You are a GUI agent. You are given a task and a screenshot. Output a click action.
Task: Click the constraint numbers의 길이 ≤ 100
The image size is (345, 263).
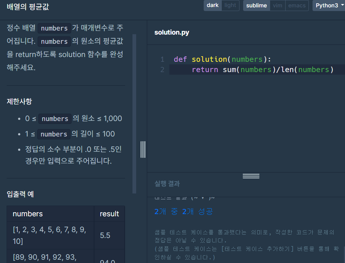click(x=70, y=134)
